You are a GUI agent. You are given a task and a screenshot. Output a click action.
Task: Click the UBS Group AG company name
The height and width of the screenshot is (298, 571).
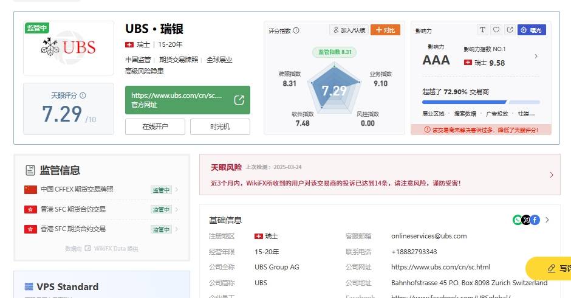coord(277,267)
